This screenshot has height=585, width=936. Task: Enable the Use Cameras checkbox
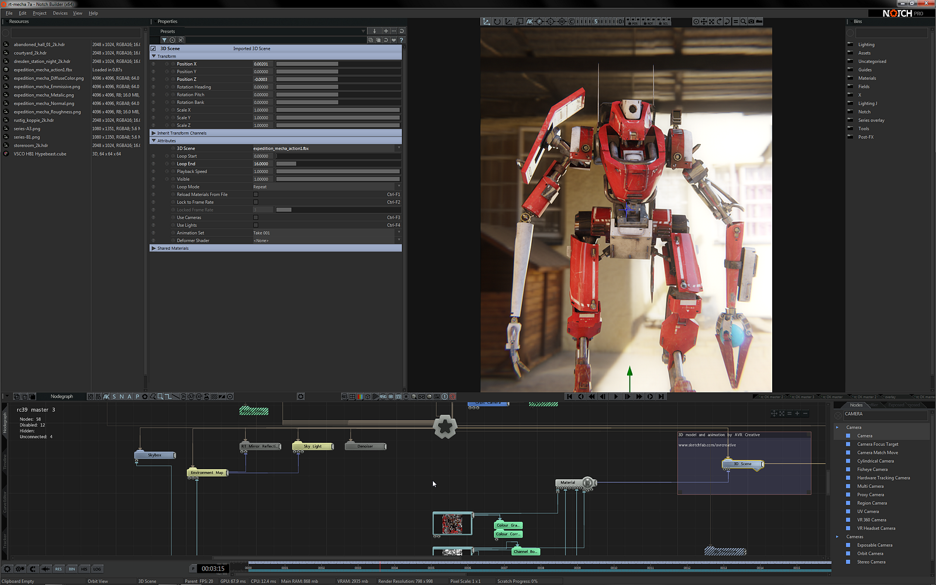pyautogui.click(x=256, y=218)
